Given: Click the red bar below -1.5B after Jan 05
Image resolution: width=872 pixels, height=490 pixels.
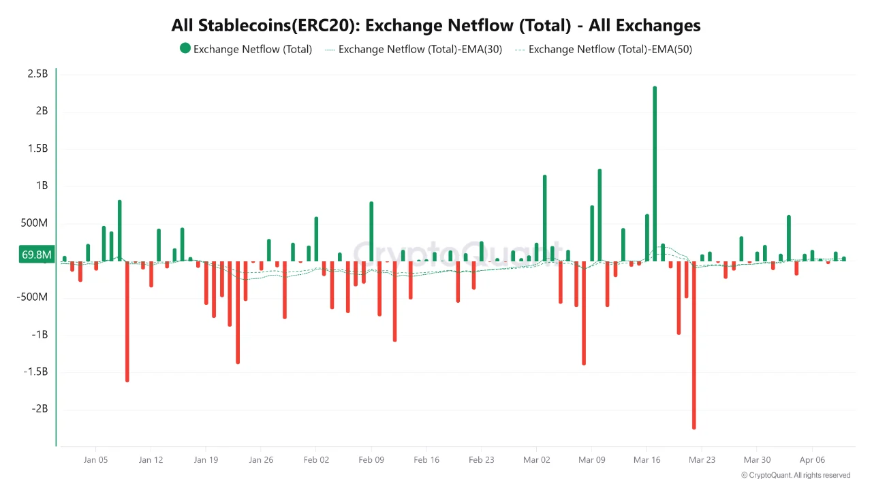Looking at the screenshot, I should pyautogui.click(x=127, y=321).
